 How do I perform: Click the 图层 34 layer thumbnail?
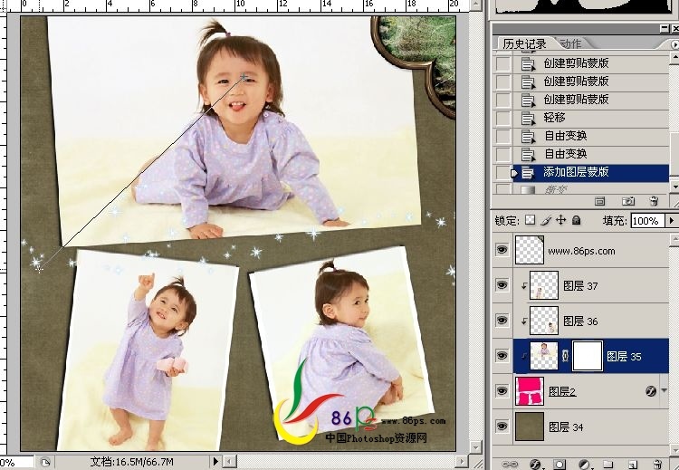coord(530,427)
